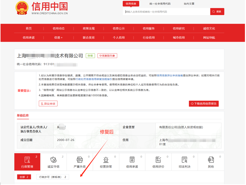Open 信用服务 navigation item
Image resolution: width=246 pixels, height=185 pixels.
tap(149, 29)
